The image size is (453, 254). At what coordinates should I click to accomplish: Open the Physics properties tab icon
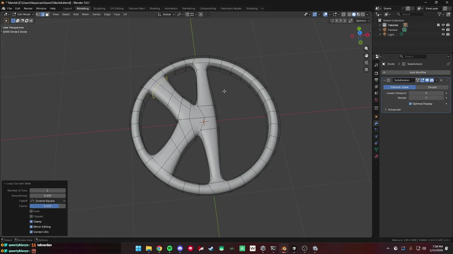376,136
